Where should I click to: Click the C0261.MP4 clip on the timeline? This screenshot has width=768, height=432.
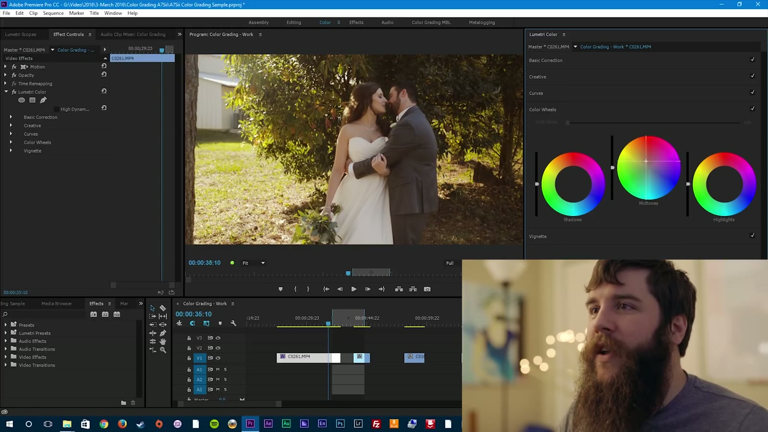(x=309, y=358)
